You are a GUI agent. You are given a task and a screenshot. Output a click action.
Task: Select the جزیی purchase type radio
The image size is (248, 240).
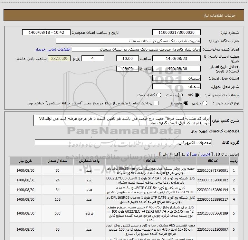click(205, 103)
